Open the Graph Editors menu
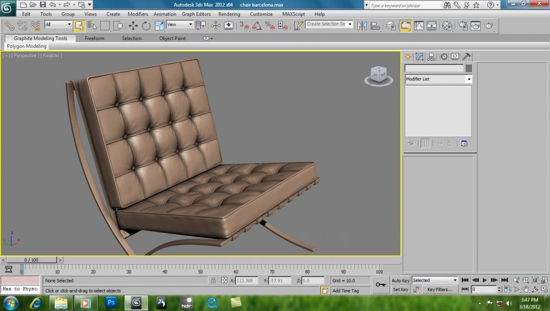This screenshot has width=550, height=311. pos(196,14)
